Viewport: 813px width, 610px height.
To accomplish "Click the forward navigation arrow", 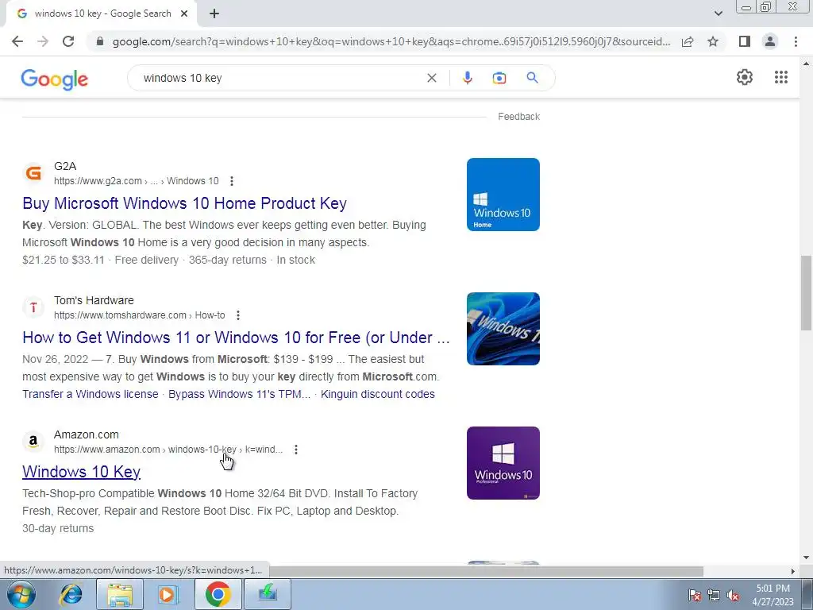I will click(x=43, y=41).
